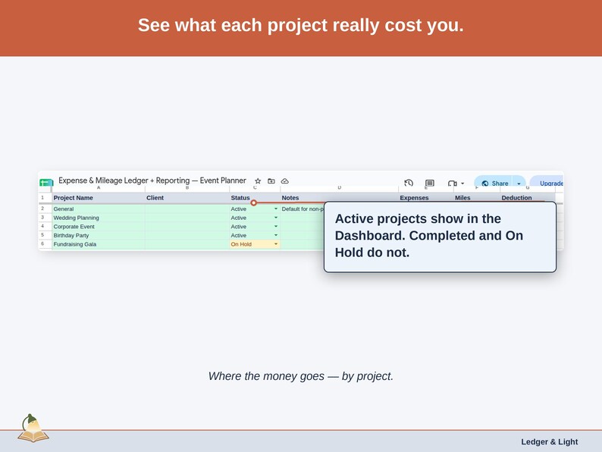The image size is (602, 452).
Task: Star the Expense & Mileage Ledger document
Action: [258, 181]
